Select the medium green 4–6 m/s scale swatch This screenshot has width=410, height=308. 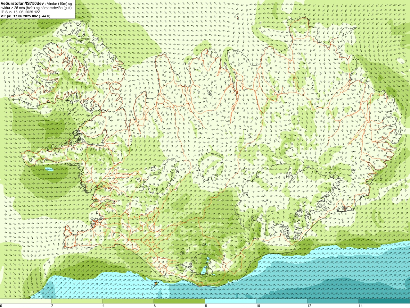click(128, 301)
